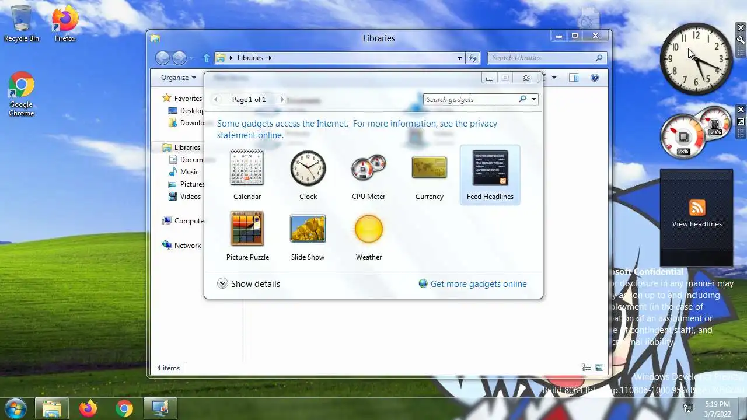Open the Organize menu
747x420 pixels.
point(179,78)
